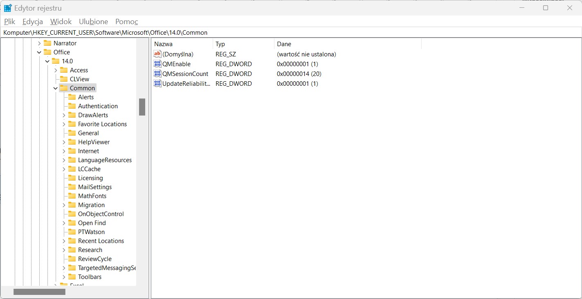
Task: Open the Edycja menu
Action: [33, 22]
